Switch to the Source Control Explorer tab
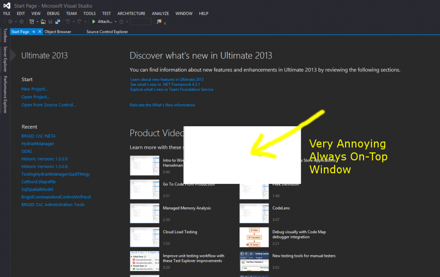This screenshot has width=440, height=277. [x=107, y=32]
